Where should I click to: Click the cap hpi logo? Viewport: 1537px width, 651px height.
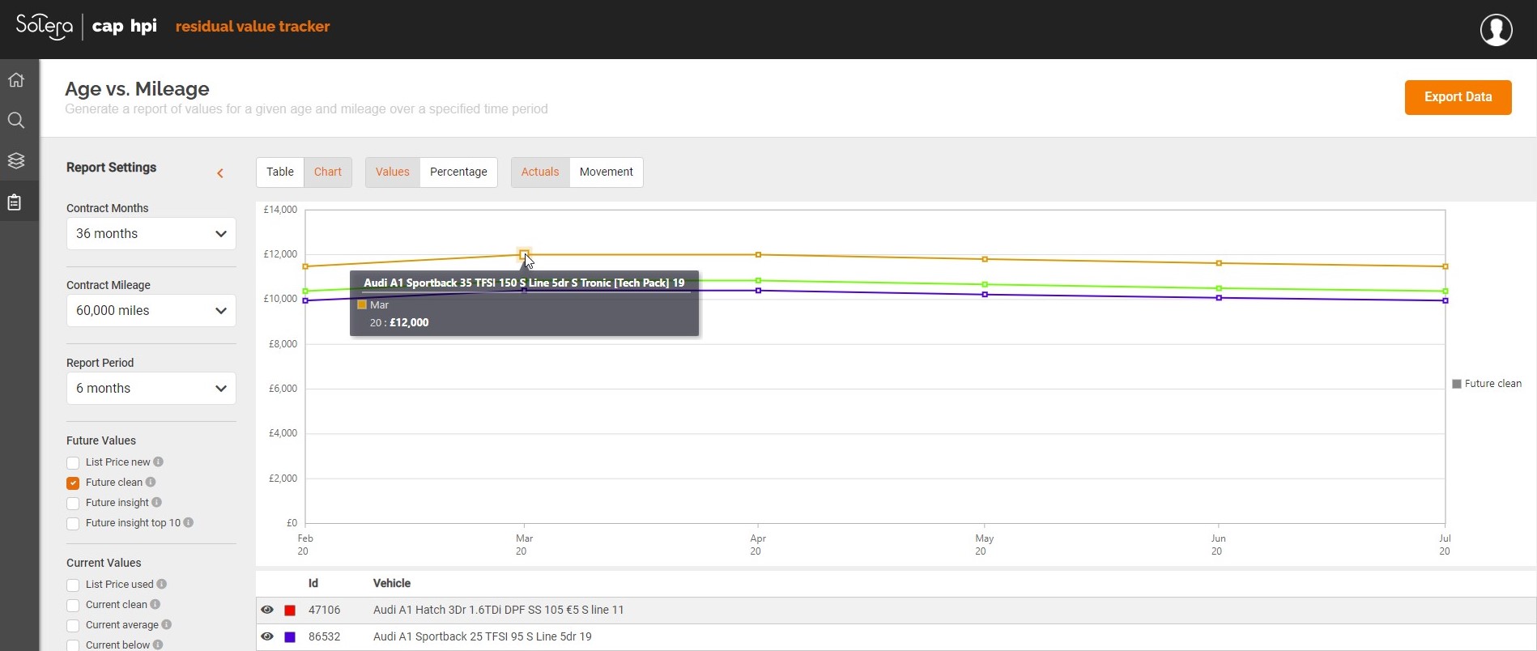point(124,26)
